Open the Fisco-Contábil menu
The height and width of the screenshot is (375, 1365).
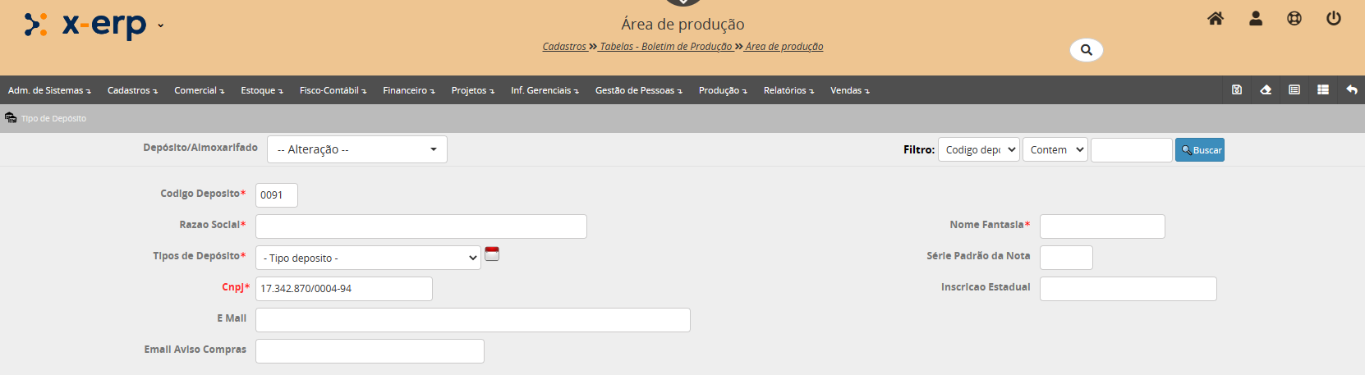[332, 90]
